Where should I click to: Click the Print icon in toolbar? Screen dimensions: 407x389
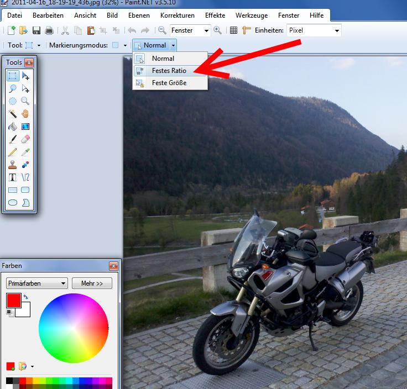pos(49,30)
